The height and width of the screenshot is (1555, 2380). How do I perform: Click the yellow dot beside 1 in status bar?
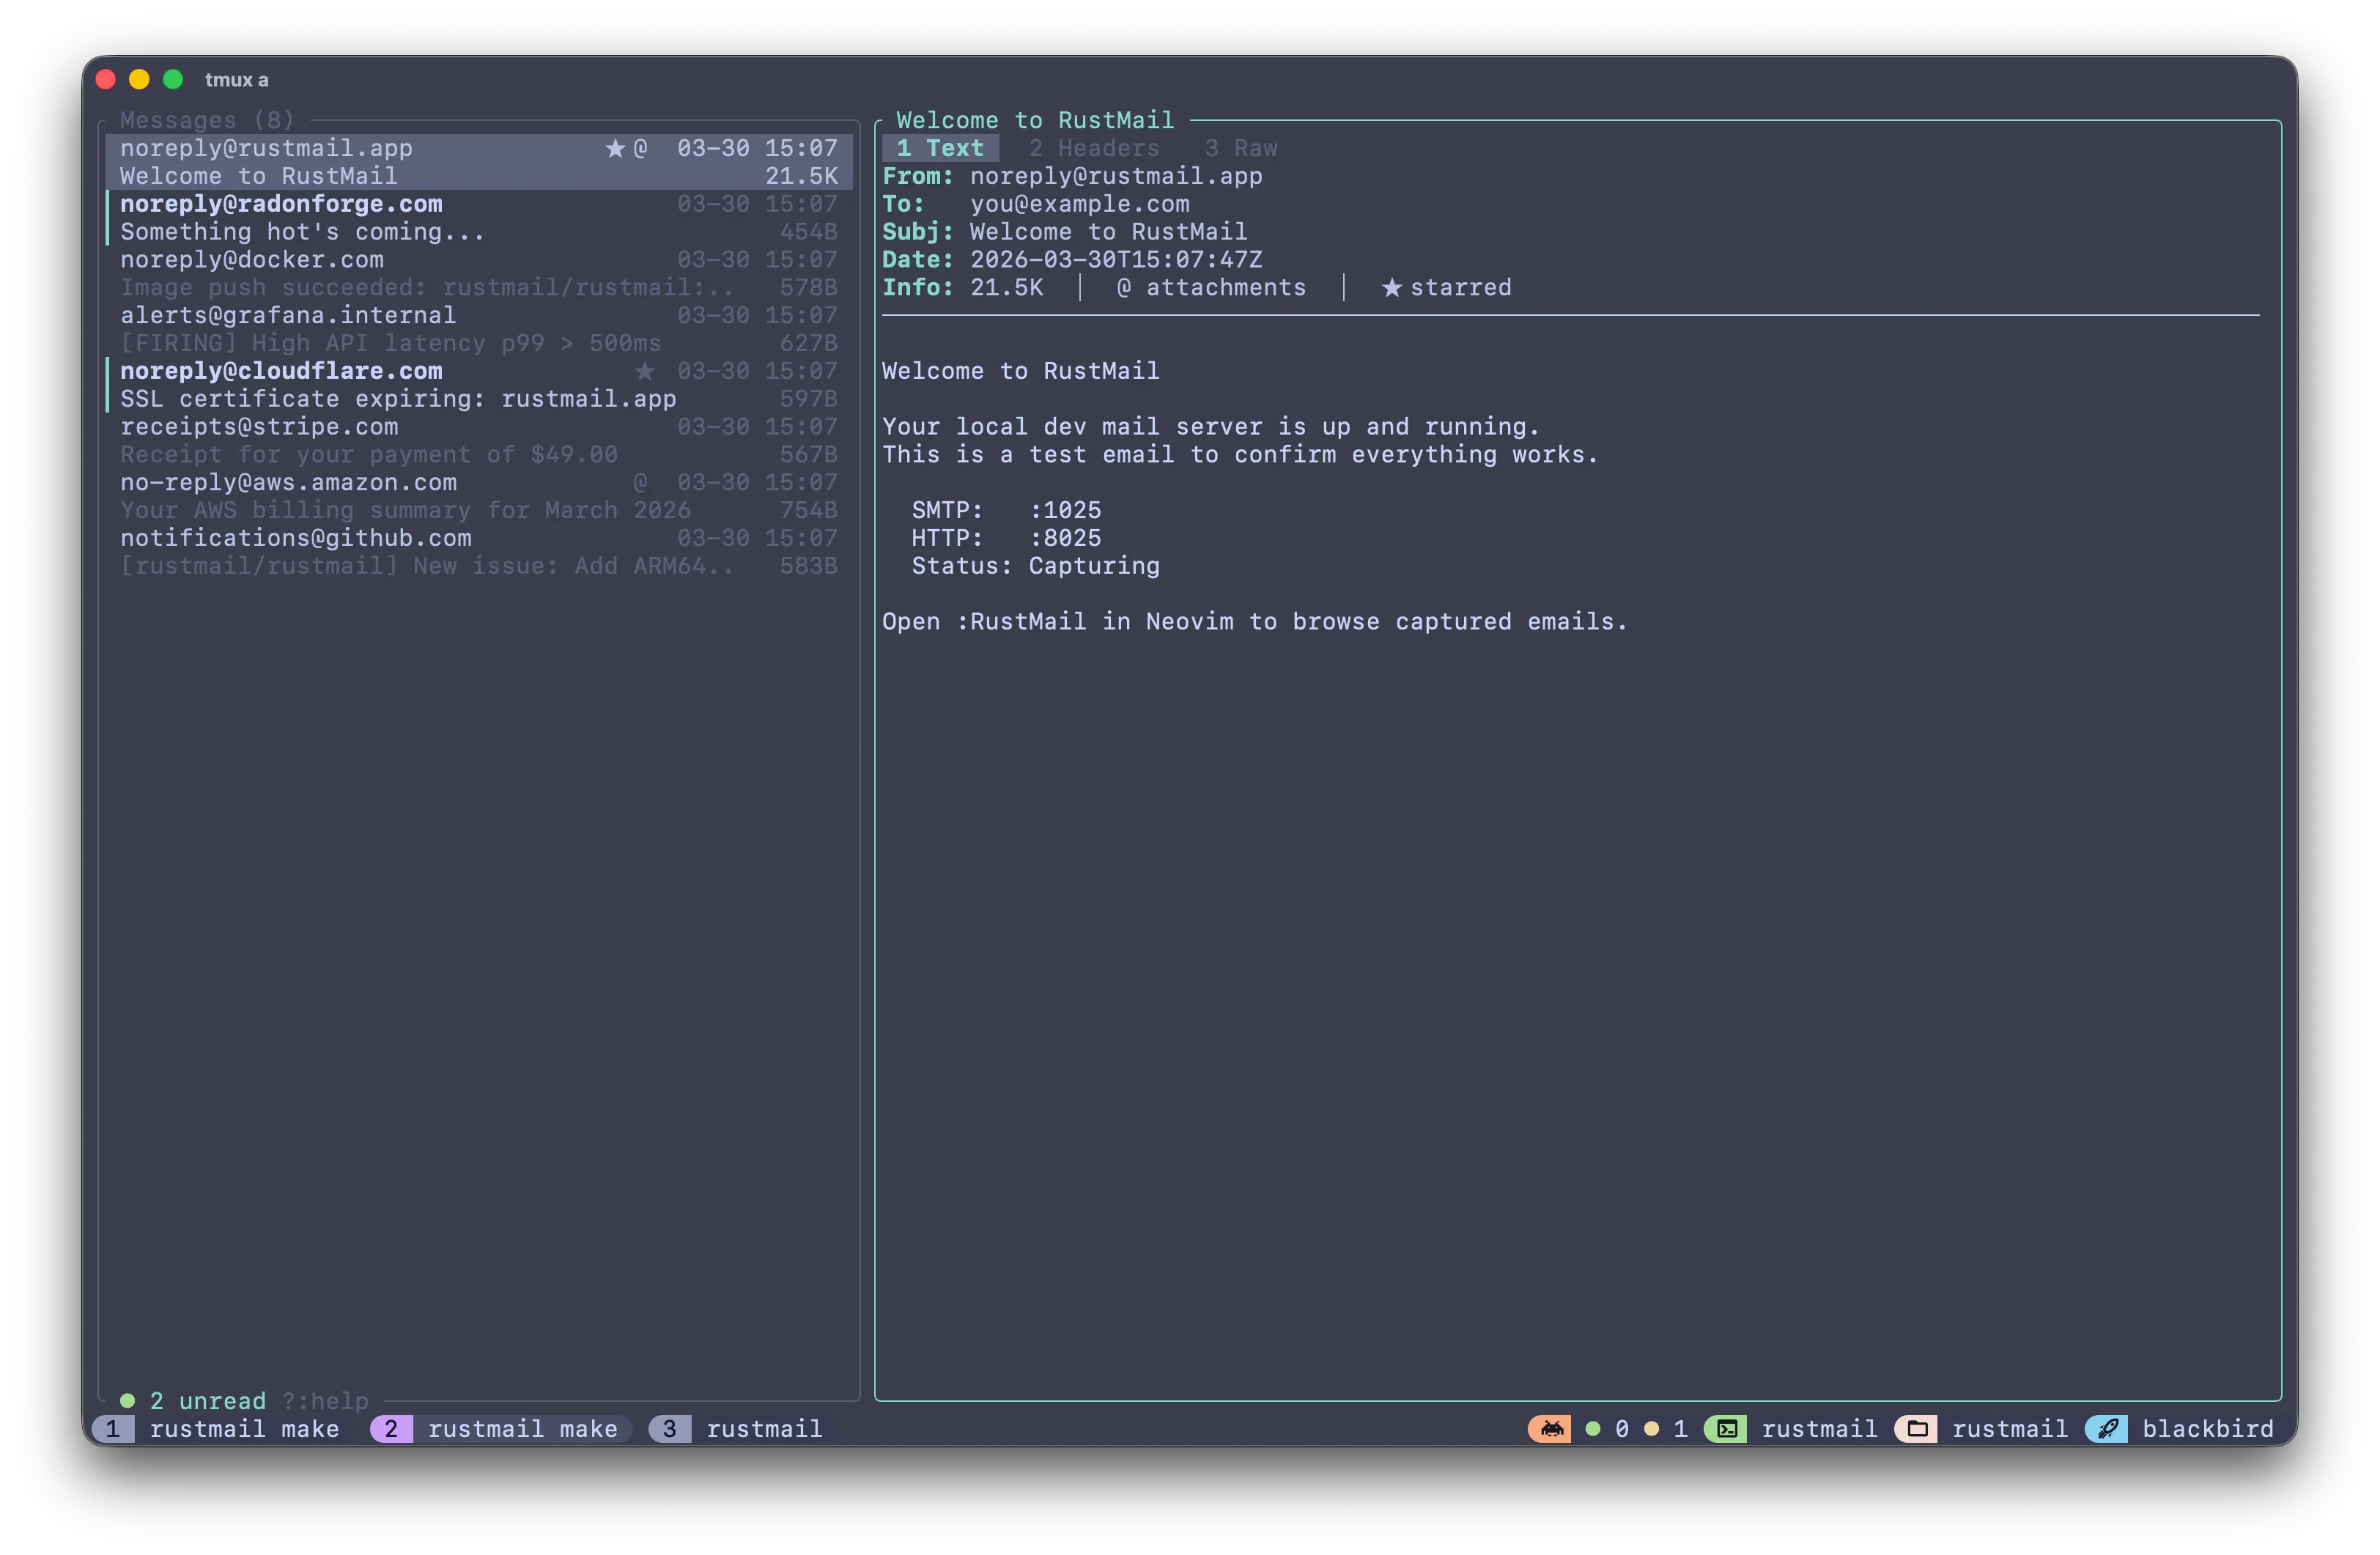point(1652,1428)
